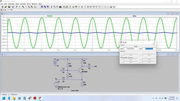This screenshot has height=101, width=180.
Task: Click the out net label in schematic
Action: tap(96, 66)
